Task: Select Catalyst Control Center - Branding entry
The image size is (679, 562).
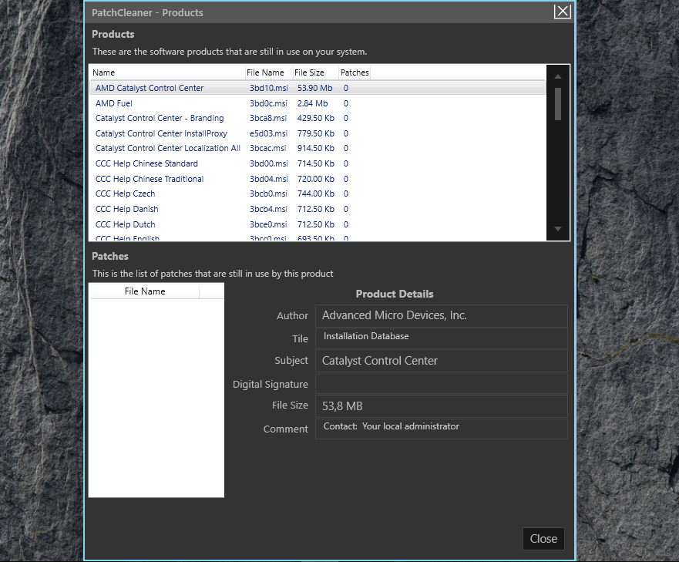Action: [x=160, y=119]
